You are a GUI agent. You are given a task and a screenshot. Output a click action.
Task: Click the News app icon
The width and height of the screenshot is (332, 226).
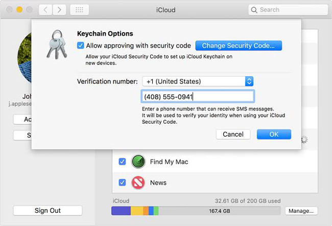point(138,183)
